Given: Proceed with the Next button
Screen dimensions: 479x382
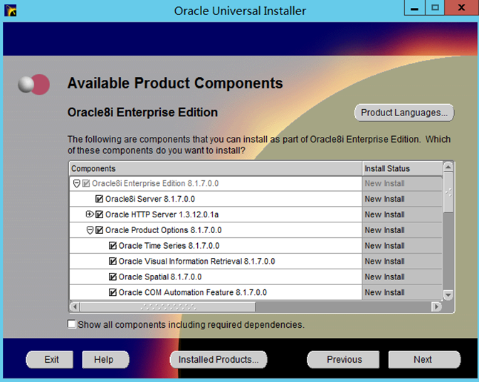Looking at the screenshot, I should click(x=424, y=359).
